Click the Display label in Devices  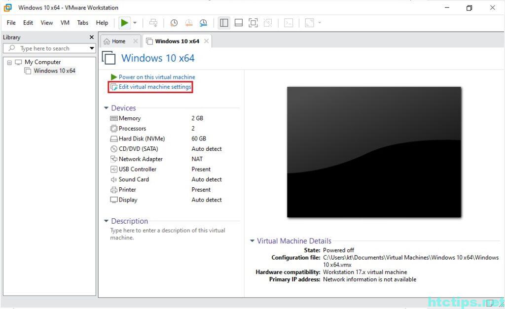(128, 200)
